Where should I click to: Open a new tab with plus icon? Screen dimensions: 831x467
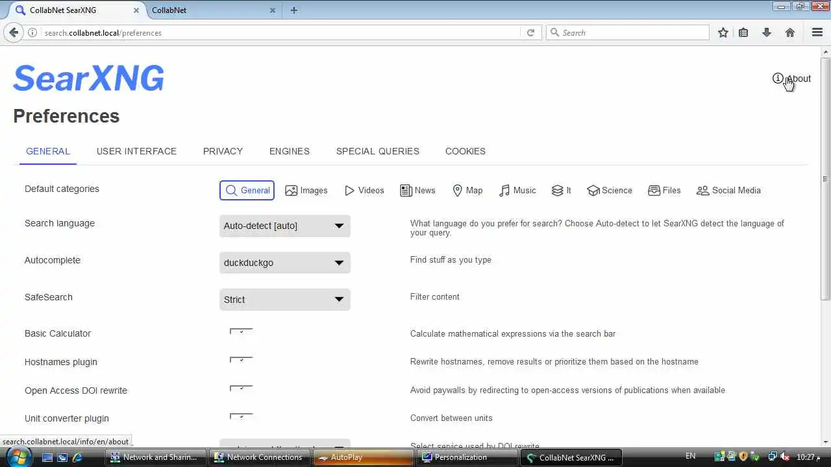[294, 10]
